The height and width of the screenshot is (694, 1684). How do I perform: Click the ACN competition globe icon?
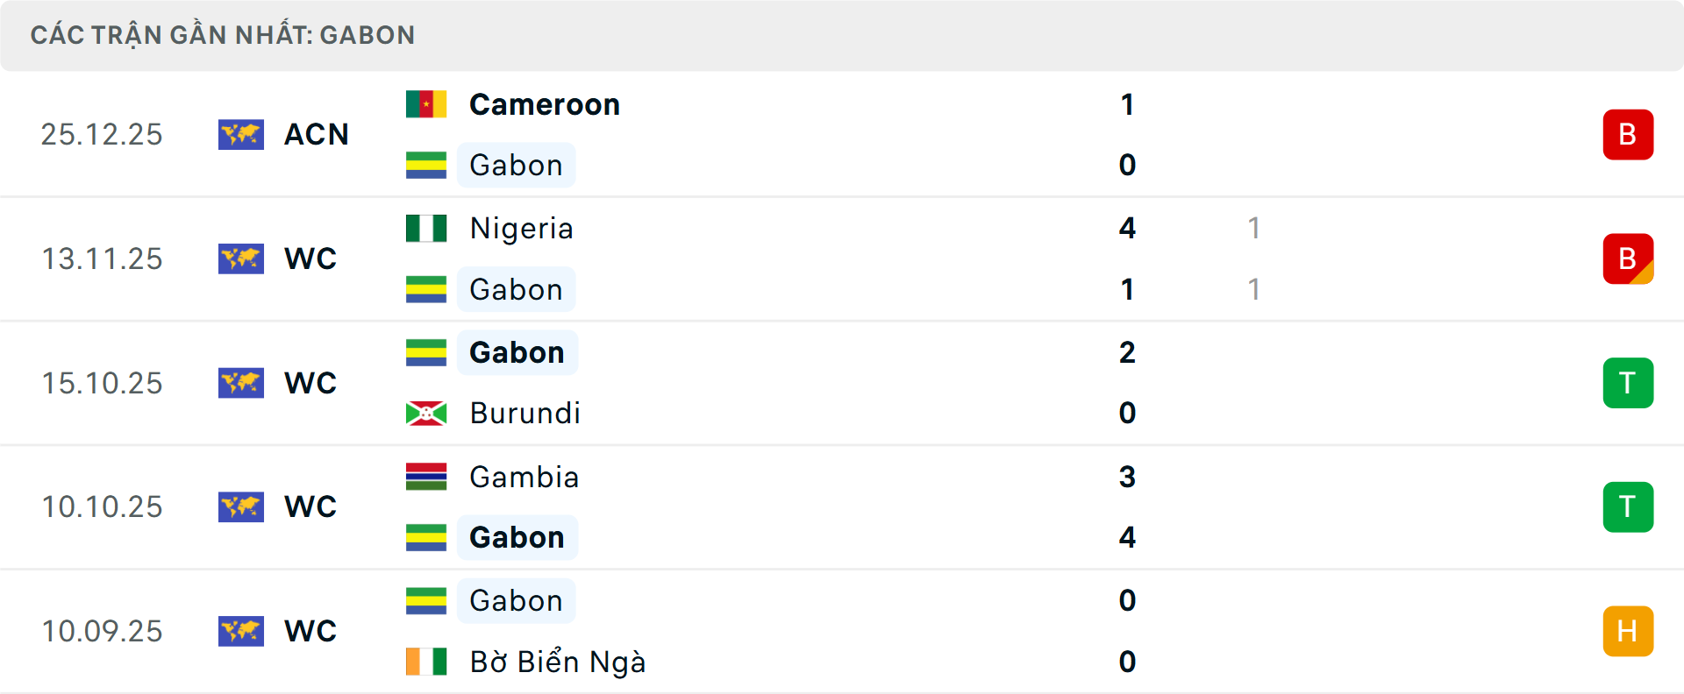point(241,134)
